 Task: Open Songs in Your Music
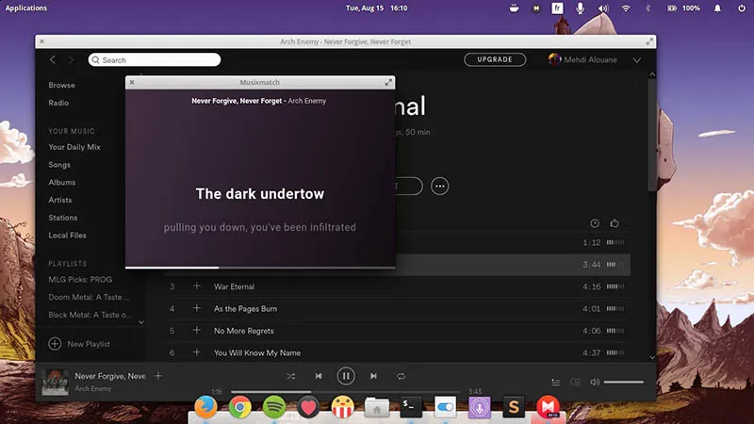[59, 165]
